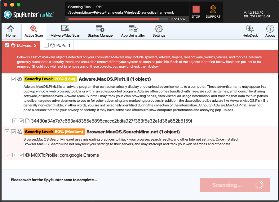Uncheck the Browser.MacOS.SearchMine.net threat checkbox

coord(13,132)
